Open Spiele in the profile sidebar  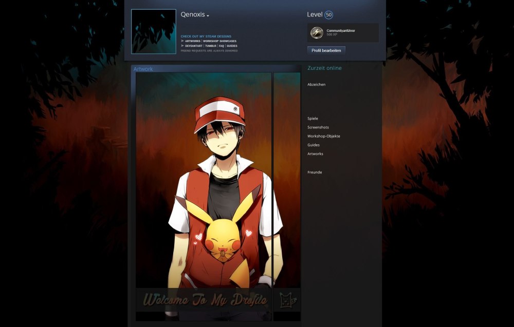(313, 119)
